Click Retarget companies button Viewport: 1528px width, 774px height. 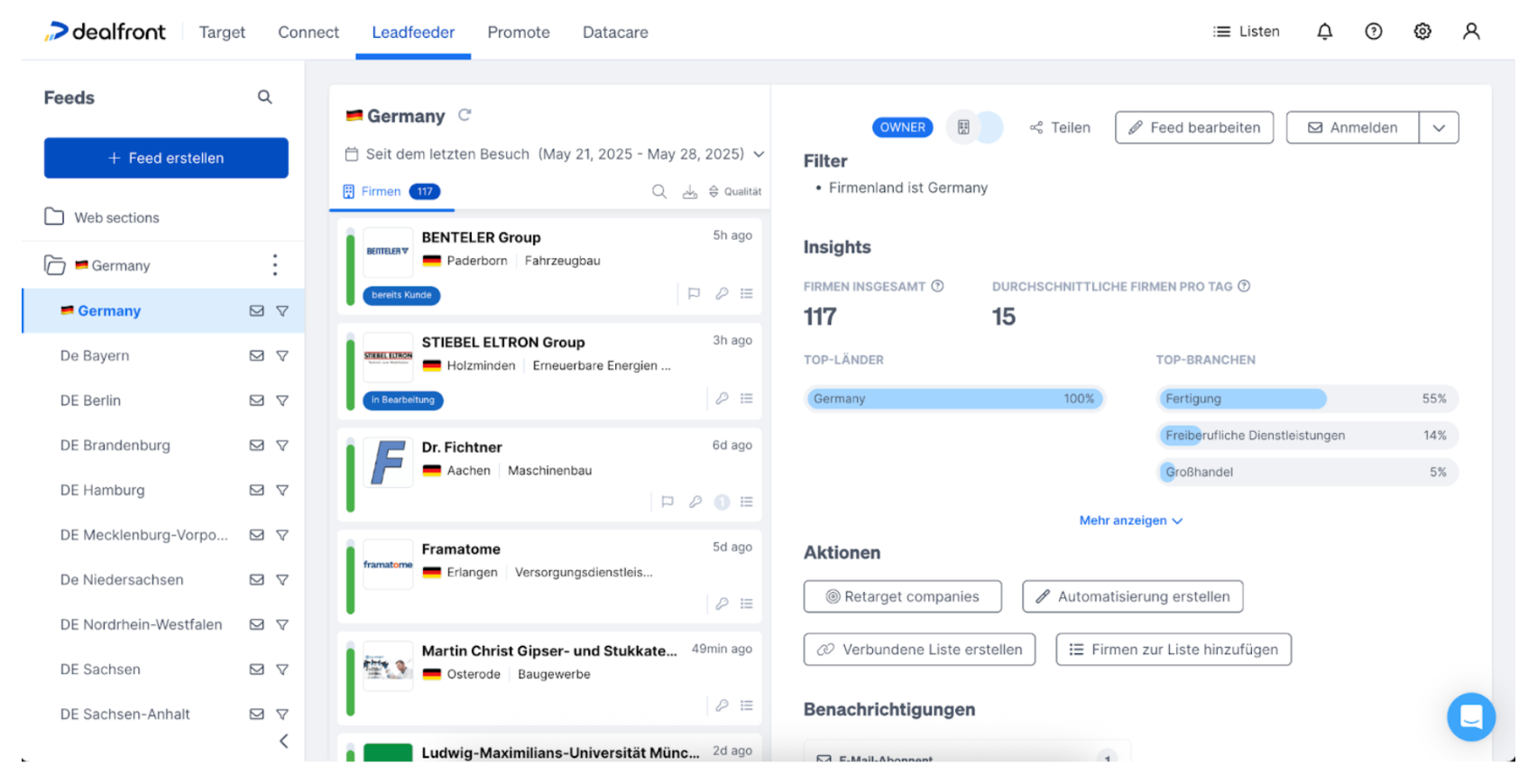(902, 596)
